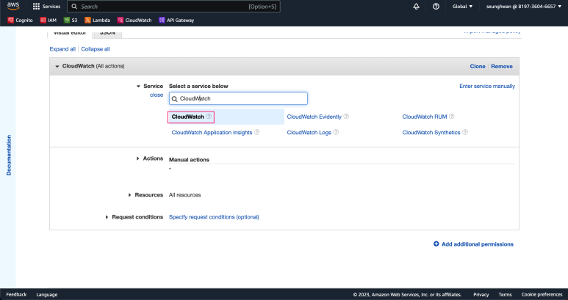Screen dimensions: 568x300
Task: Select CloudWatch RUM service
Action: click(x=425, y=117)
